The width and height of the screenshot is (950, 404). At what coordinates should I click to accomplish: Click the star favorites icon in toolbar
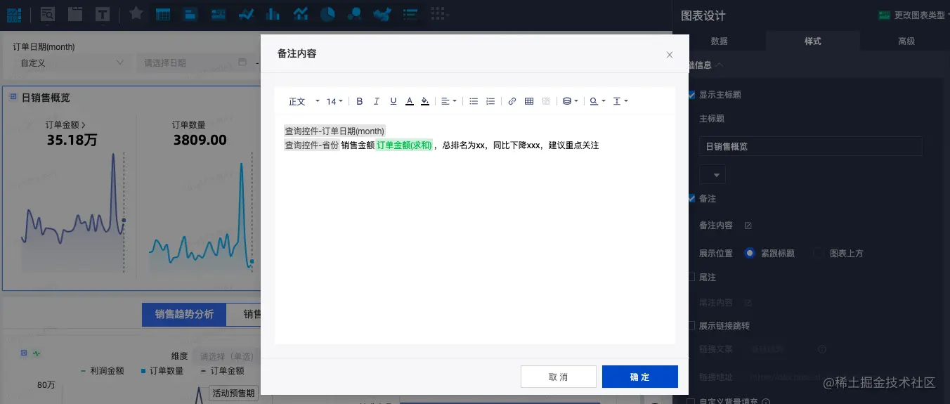pyautogui.click(x=136, y=13)
